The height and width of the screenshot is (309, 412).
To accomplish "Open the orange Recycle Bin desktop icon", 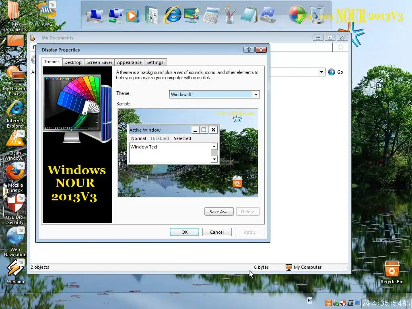I will (392, 272).
